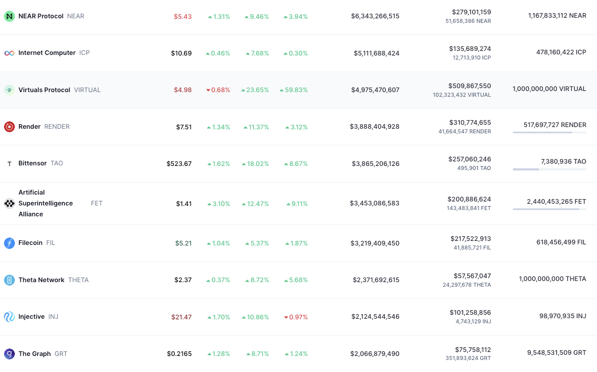Open the Theta Network coin page

[41, 280]
